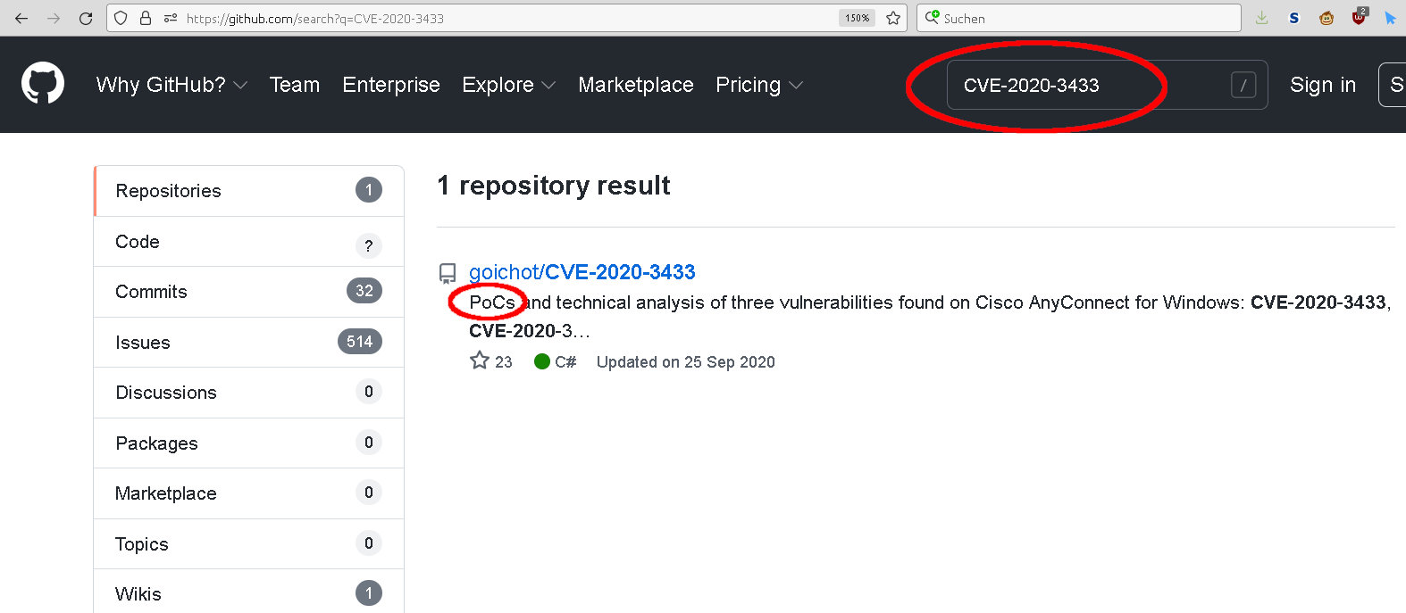Screen dimensions: 1406x613
Task: Open the shield tracking protection icon
Action: click(x=121, y=18)
